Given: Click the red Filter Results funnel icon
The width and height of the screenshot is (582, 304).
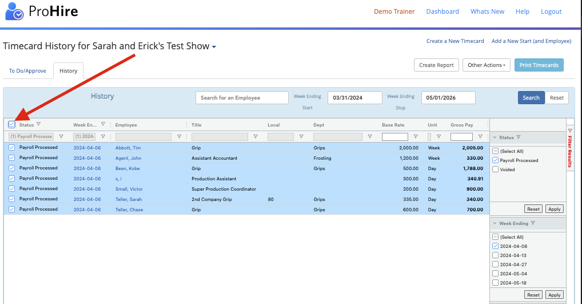Looking at the screenshot, I should [x=570, y=131].
